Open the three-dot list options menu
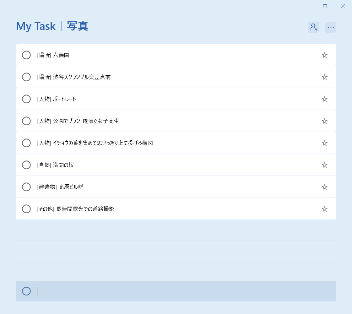Image resolution: width=352 pixels, height=314 pixels. 331,27
